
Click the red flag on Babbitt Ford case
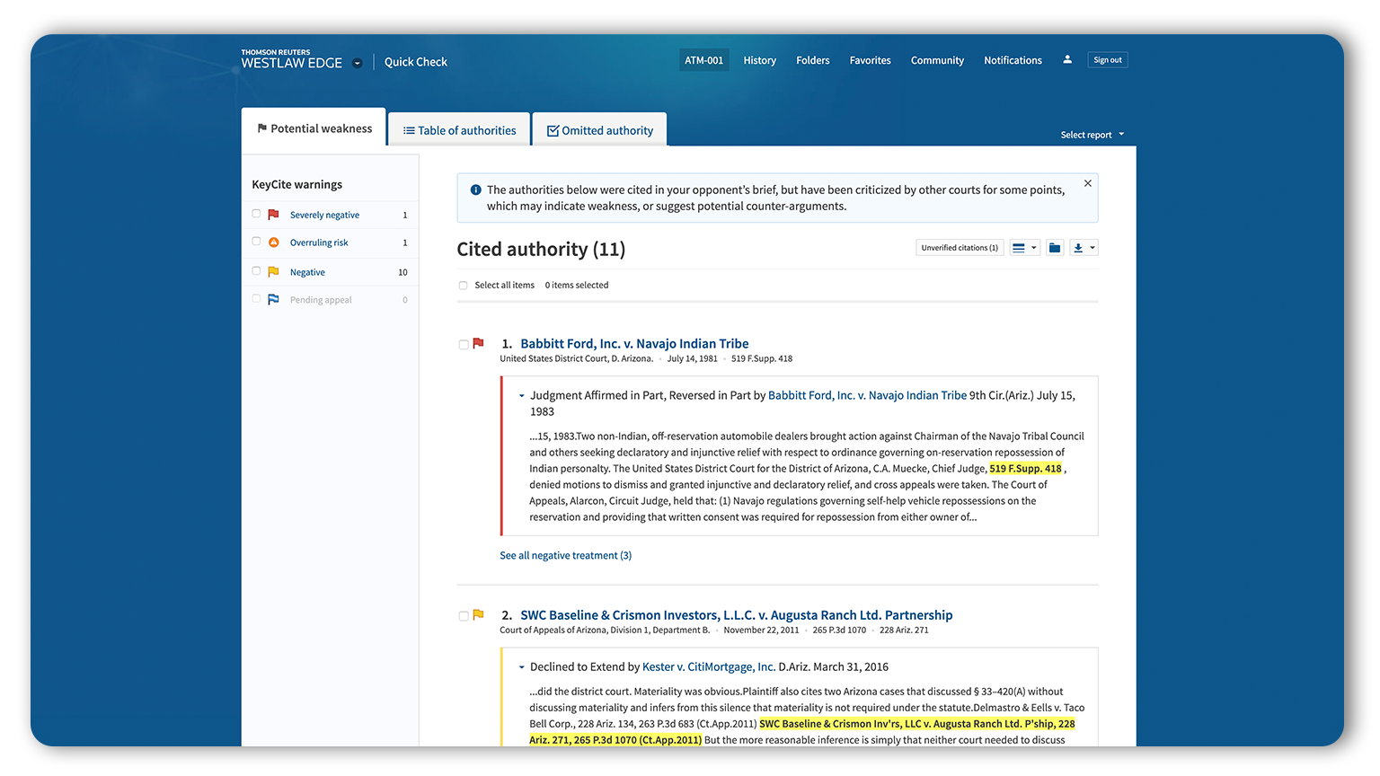479,343
